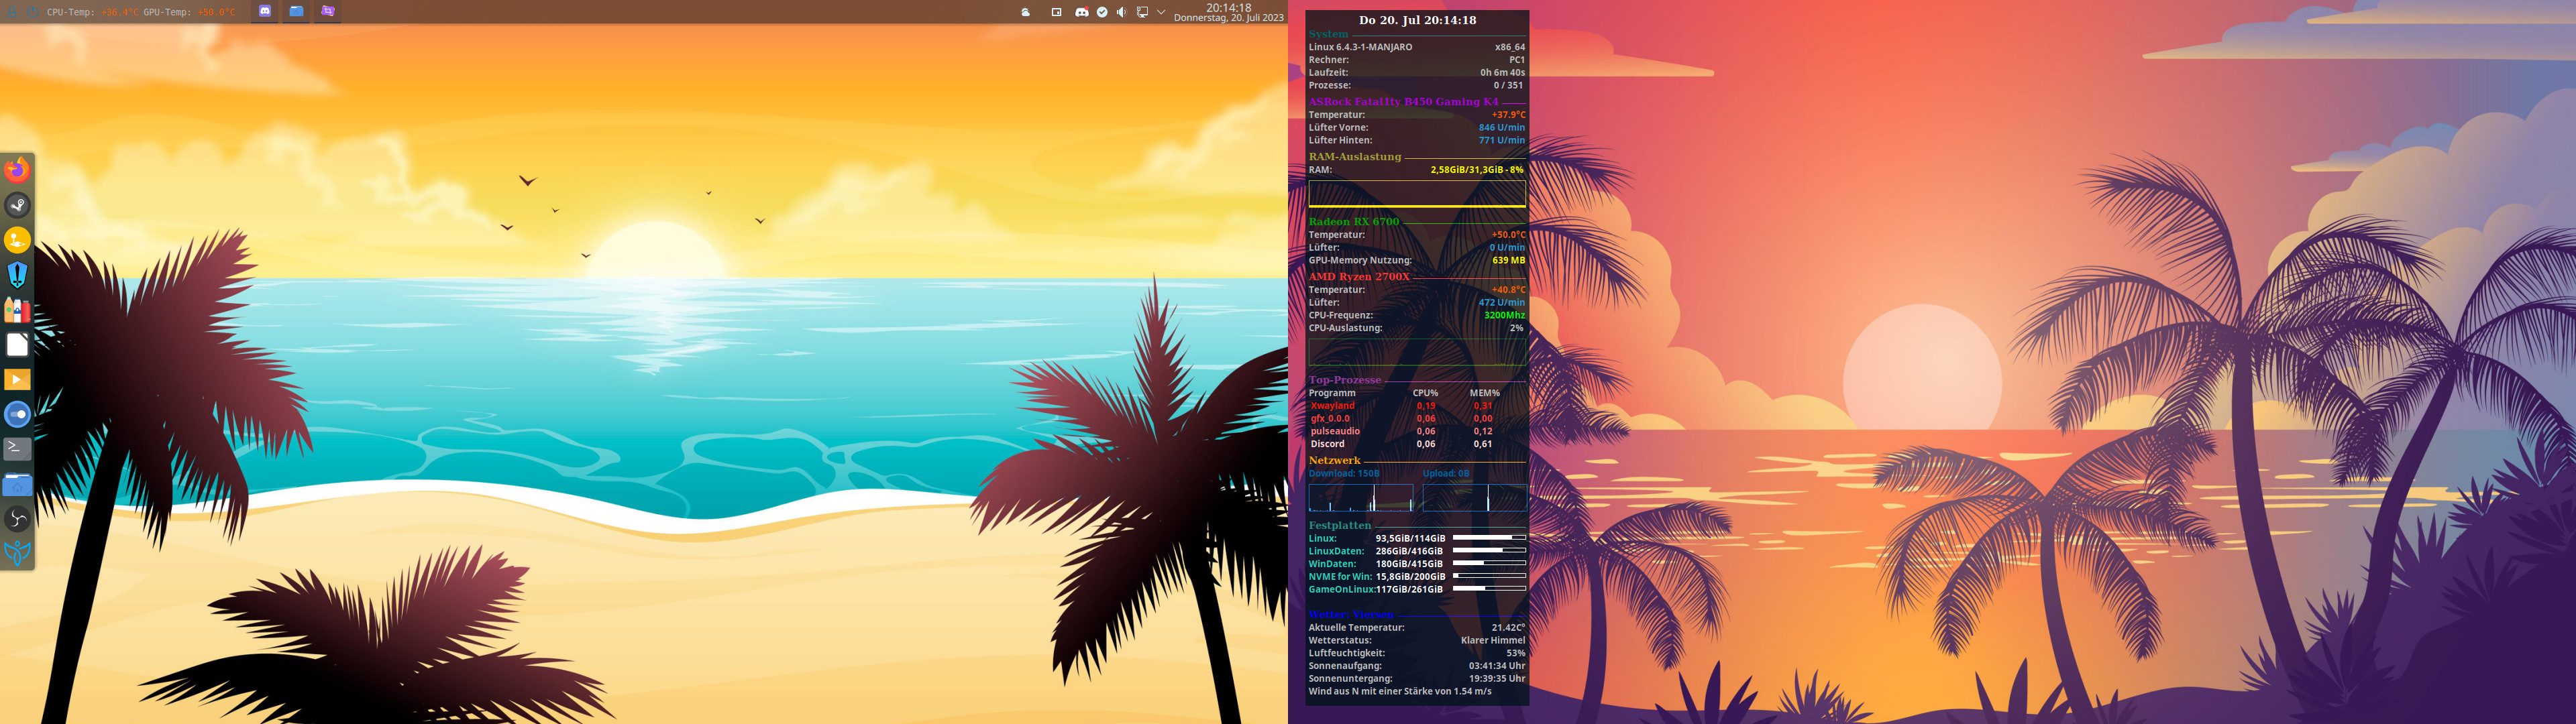The image size is (2576, 724).
Task: Launch Bottles from the dock
Action: point(17,309)
